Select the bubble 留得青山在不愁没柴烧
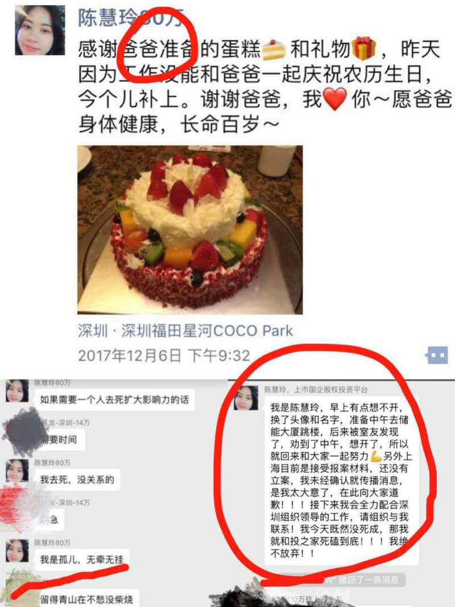The image size is (455, 607). point(87,599)
